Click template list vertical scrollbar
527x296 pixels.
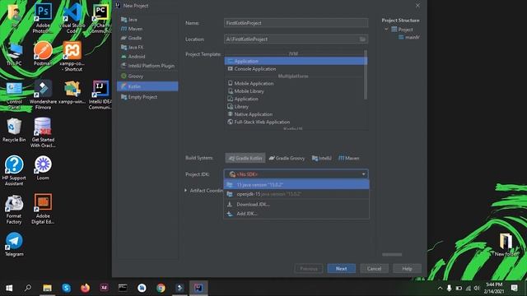[366, 75]
